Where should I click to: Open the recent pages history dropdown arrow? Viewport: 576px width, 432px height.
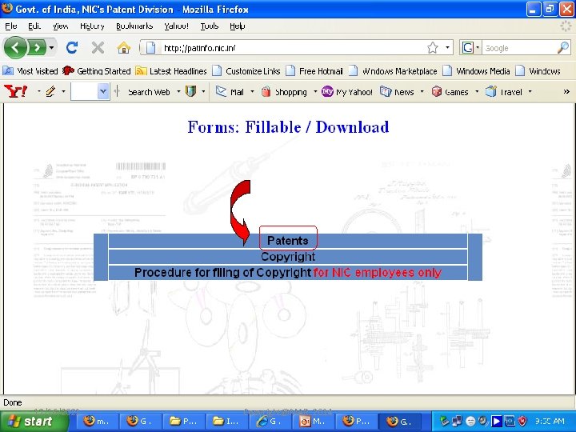[51, 47]
